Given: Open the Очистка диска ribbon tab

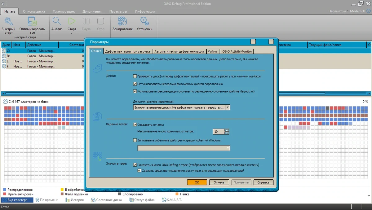Looking at the screenshot, I should coord(34,11).
